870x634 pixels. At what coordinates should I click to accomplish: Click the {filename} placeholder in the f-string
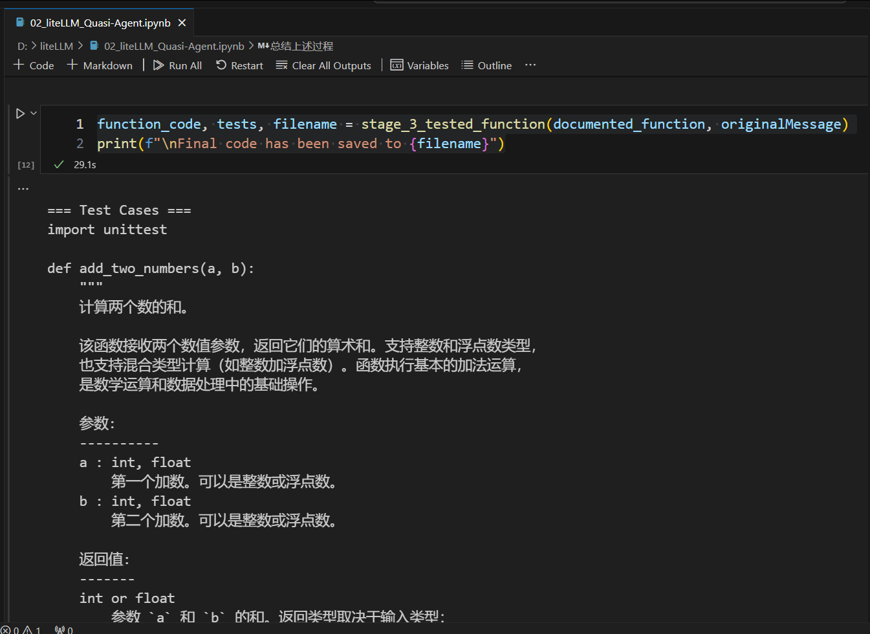449,143
